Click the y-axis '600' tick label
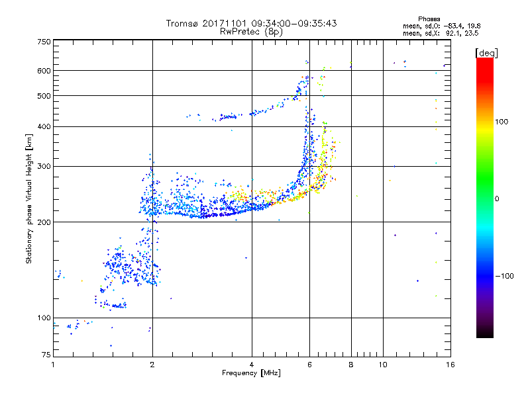The height and width of the screenshot is (397, 530). point(44,71)
